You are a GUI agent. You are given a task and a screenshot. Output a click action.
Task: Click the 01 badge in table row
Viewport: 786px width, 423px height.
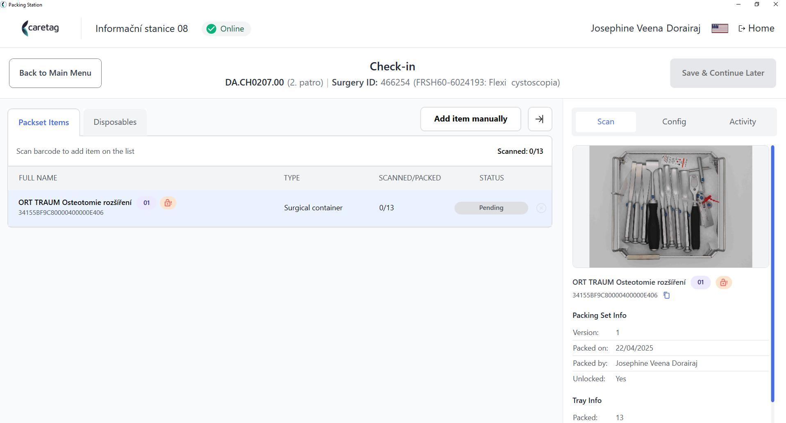pyautogui.click(x=146, y=203)
